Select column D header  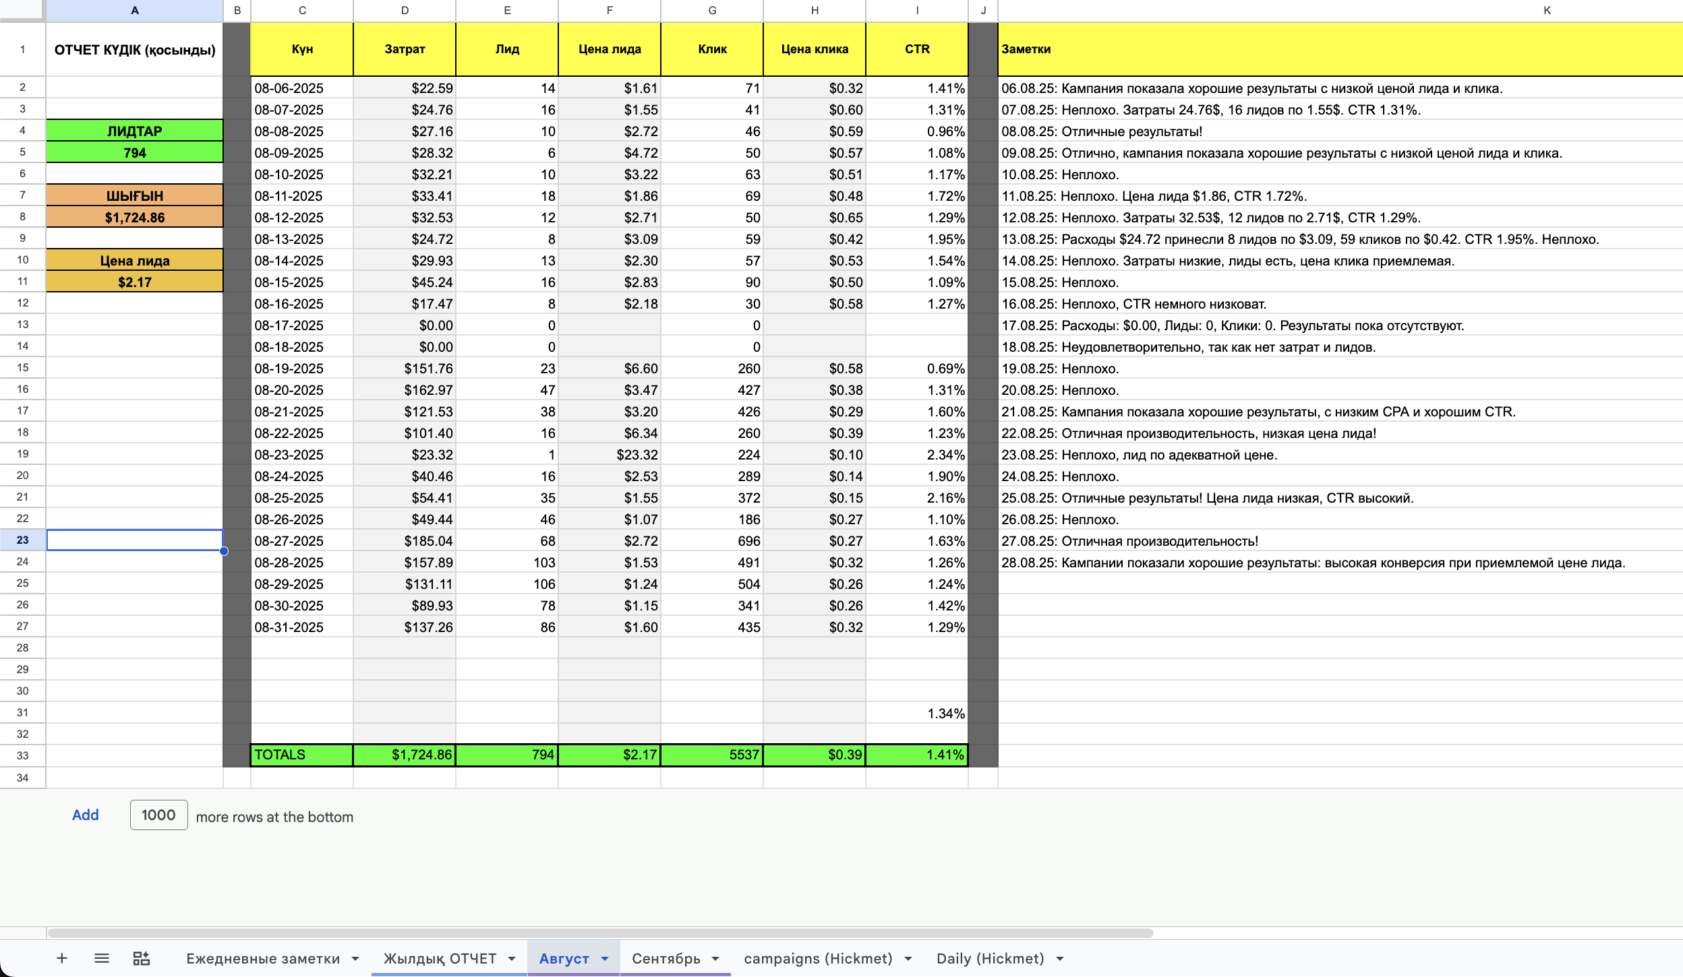(405, 10)
